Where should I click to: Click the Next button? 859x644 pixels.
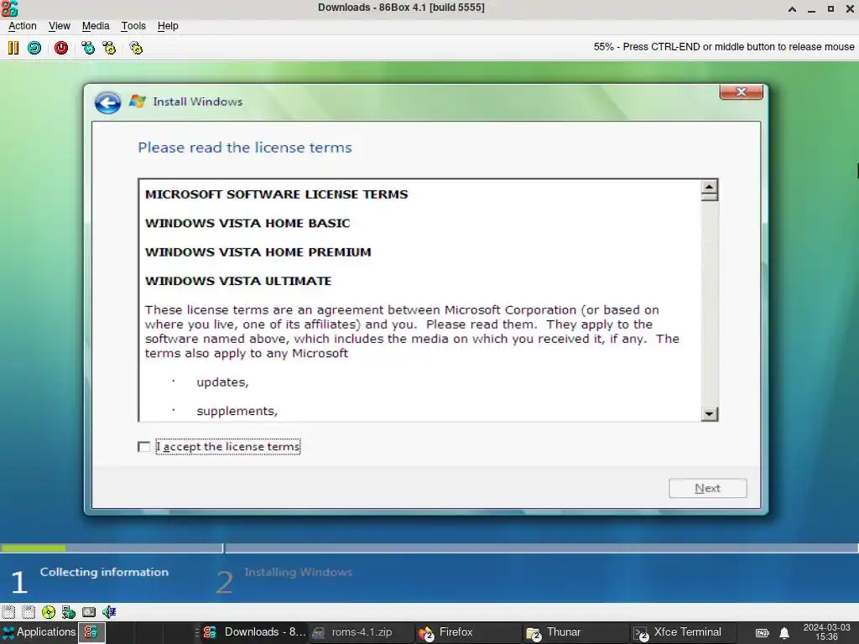click(707, 488)
